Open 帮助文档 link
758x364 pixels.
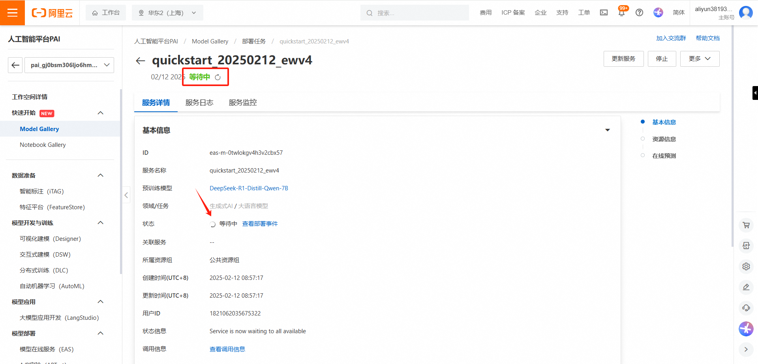[707, 38]
